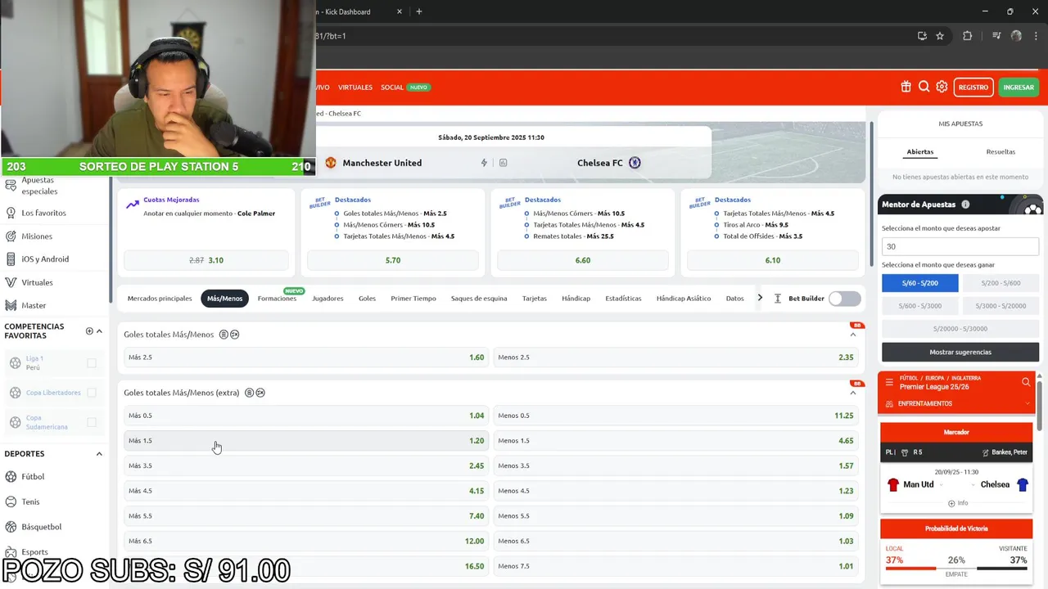Viewport: 1048px width, 589px height.
Task: Click the Fútbol ball icon in Deportes
Action: pos(11,476)
